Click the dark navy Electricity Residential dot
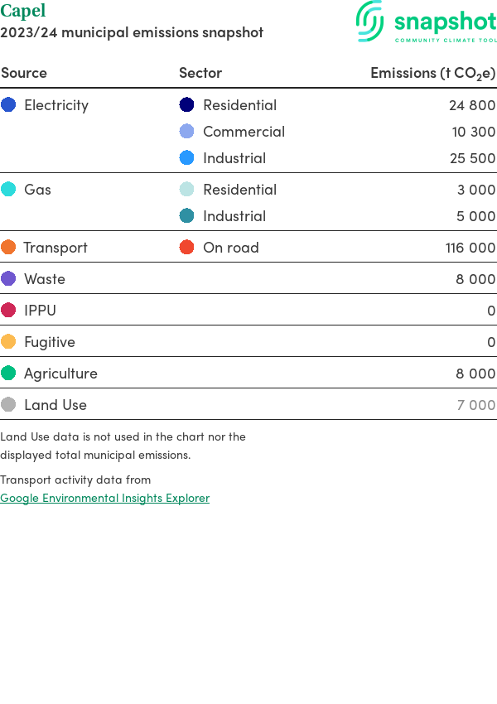This screenshot has width=497, height=704. point(187,105)
